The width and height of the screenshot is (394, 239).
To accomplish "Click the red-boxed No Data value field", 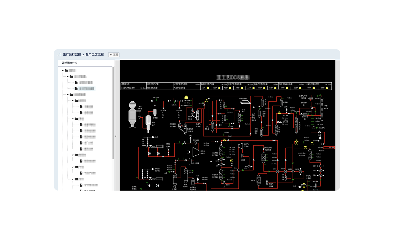I will tap(330, 148).
